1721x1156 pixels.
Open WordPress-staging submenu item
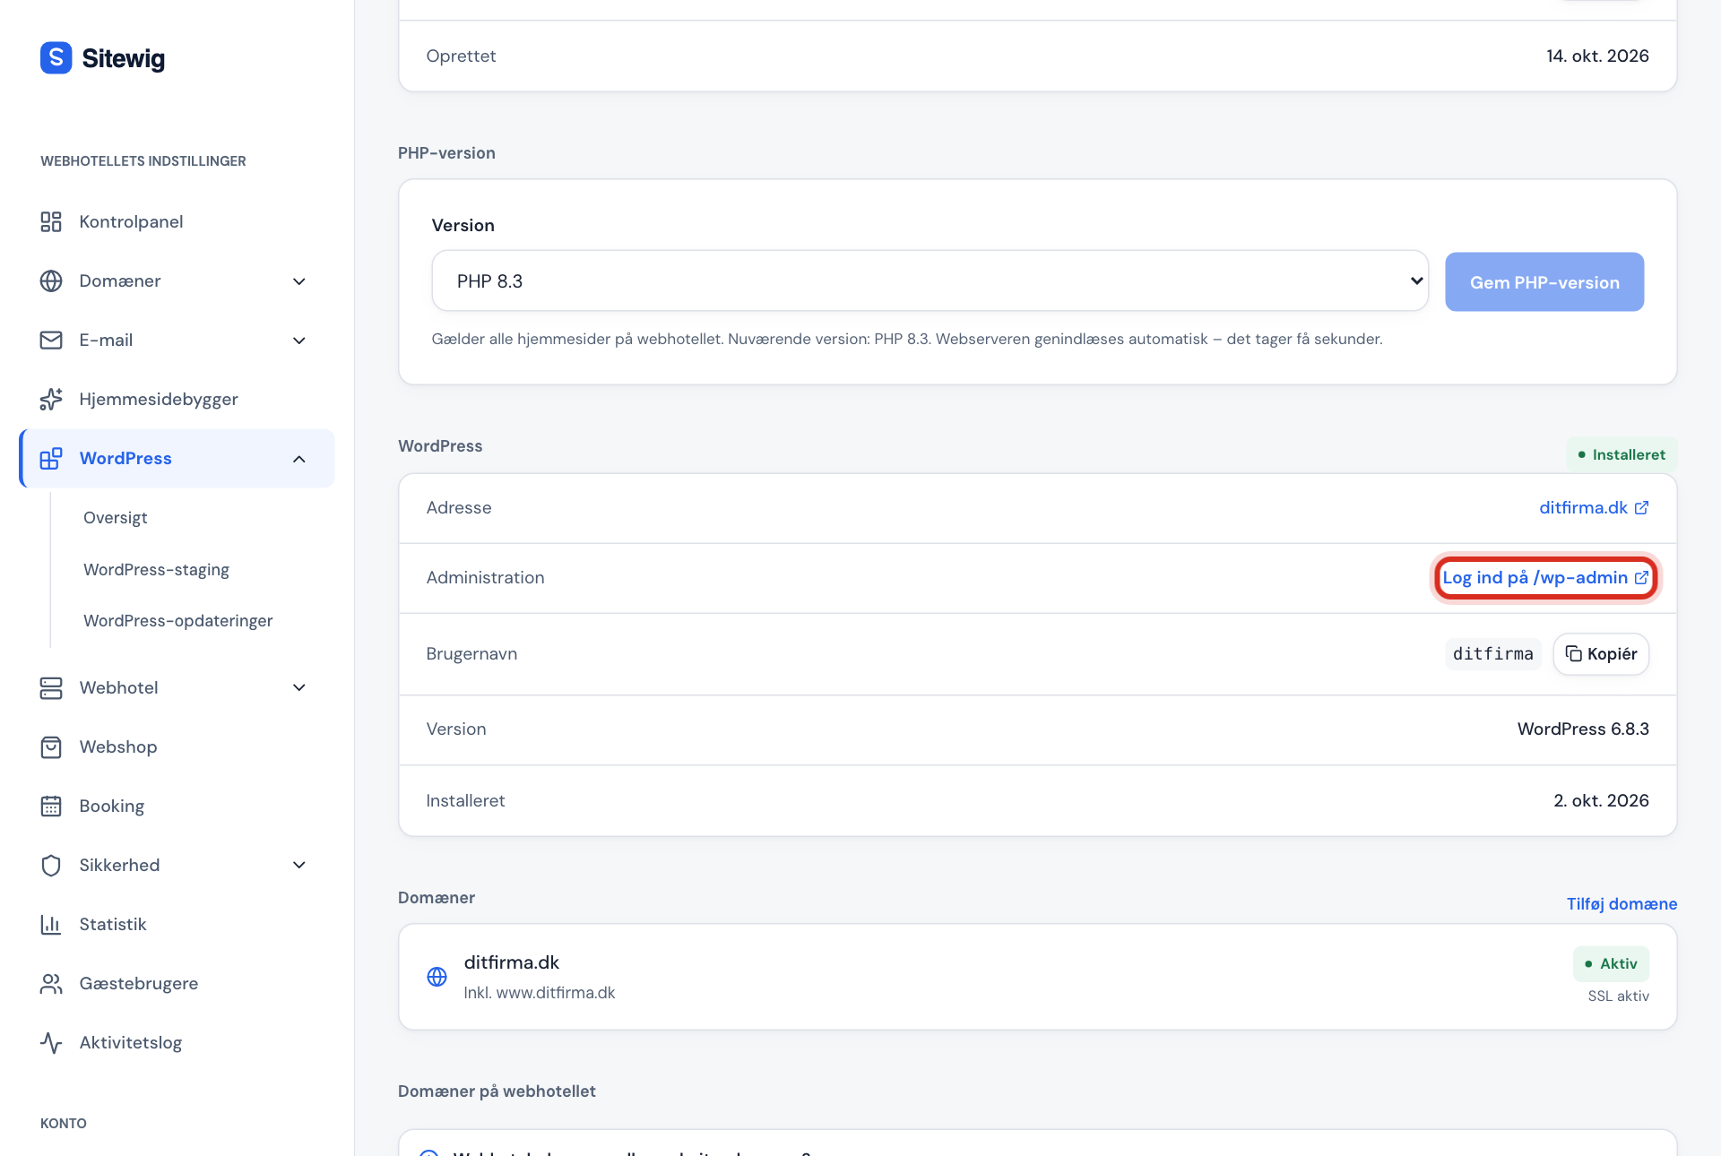point(156,569)
